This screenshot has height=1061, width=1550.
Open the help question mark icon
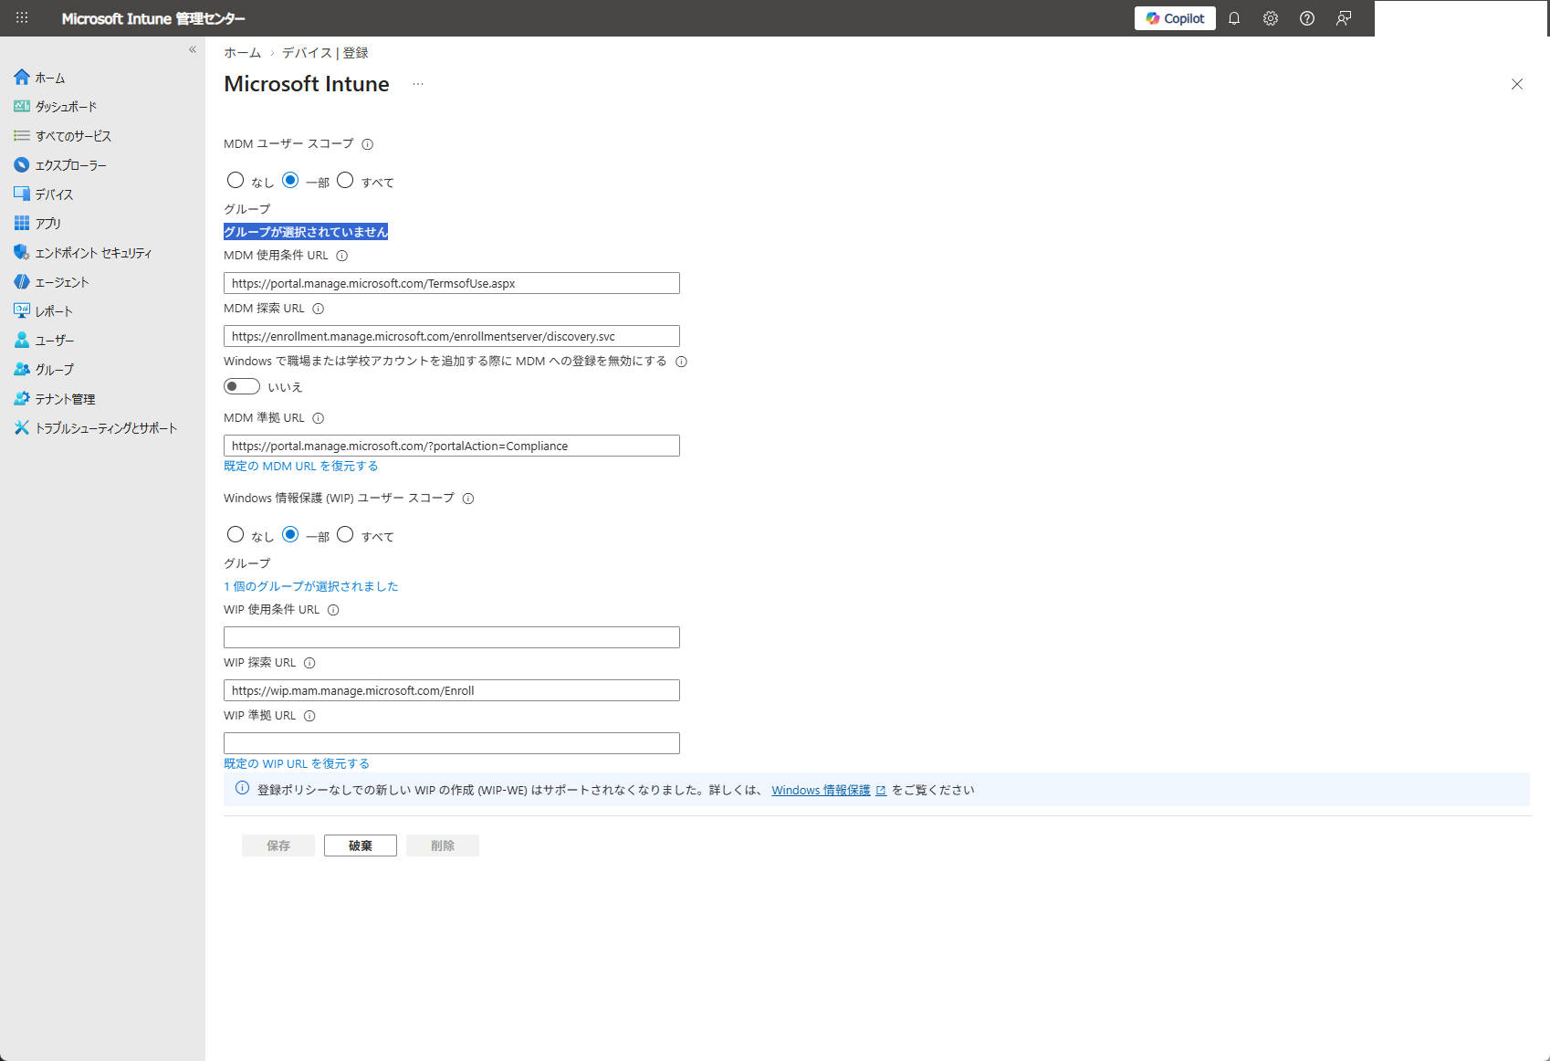1307,18
